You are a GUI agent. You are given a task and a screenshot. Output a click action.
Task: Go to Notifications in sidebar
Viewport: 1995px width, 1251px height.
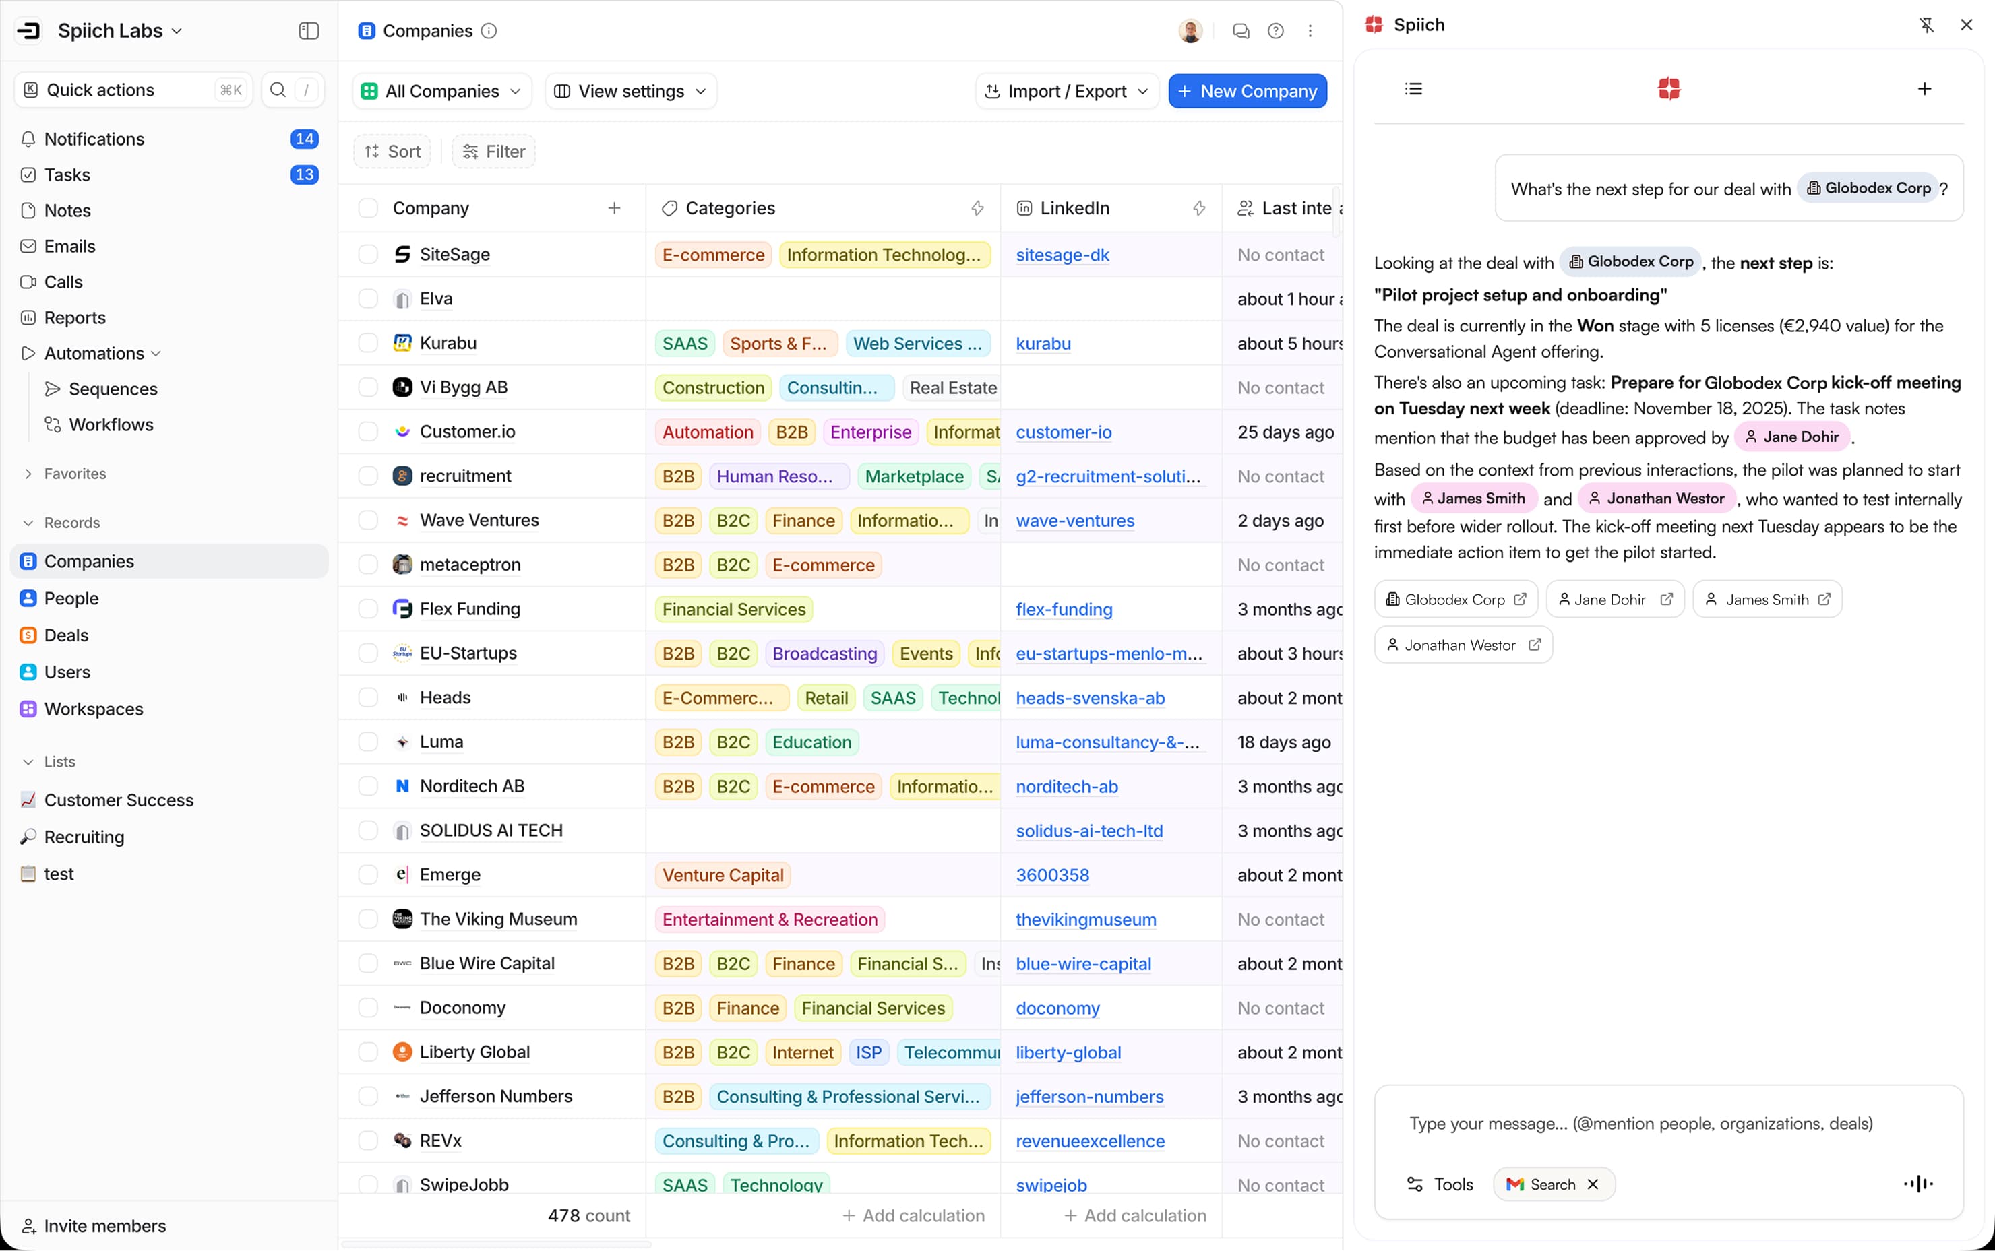(94, 139)
